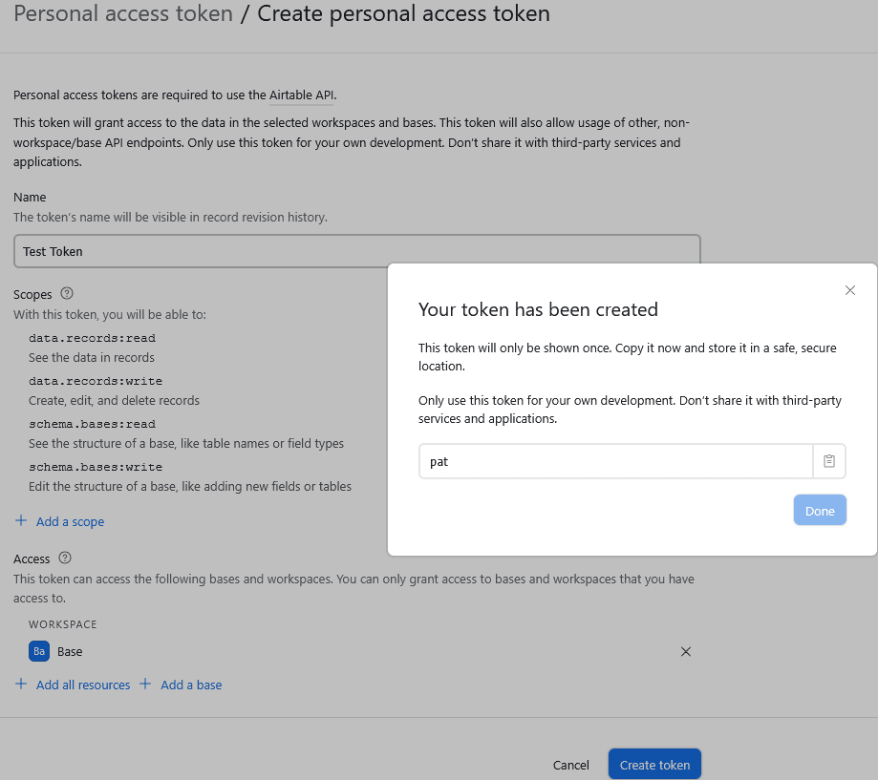Click the Add a base link
Image resolution: width=878 pixels, height=780 pixels.
coord(190,685)
